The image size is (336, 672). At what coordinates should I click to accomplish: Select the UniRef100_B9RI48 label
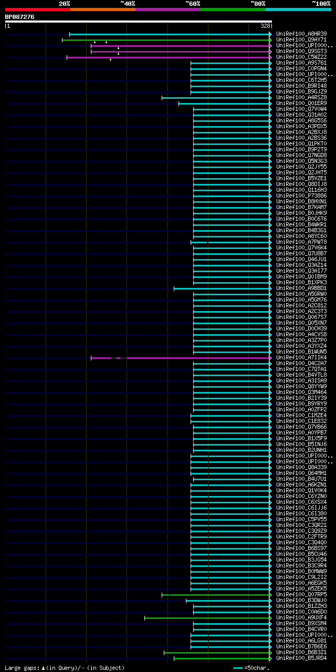point(301,86)
